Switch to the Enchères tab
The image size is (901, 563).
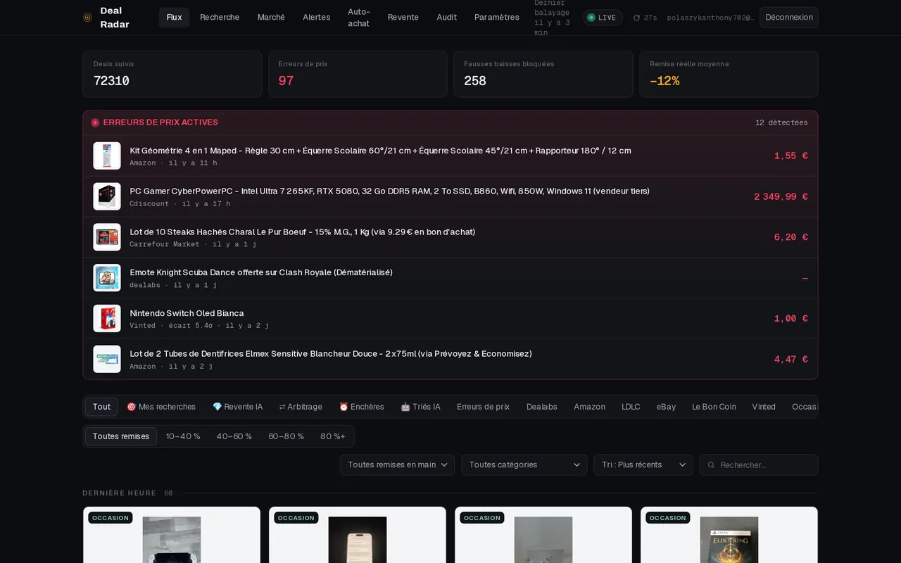[x=362, y=407]
